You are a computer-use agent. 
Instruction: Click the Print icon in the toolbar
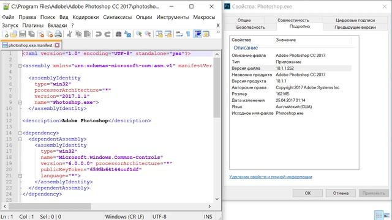(58, 34)
